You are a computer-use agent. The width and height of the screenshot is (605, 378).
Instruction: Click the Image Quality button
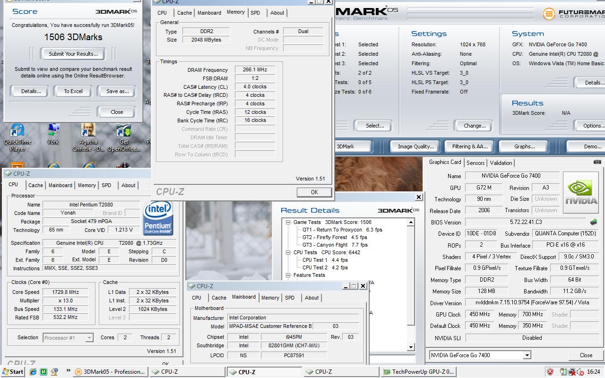[x=415, y=146]
